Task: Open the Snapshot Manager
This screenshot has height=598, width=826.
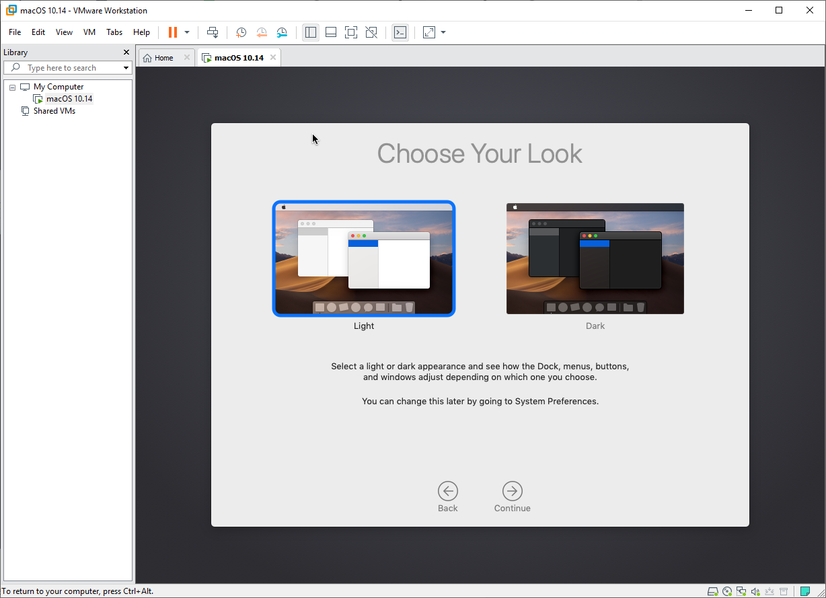Action: [281, 32]
